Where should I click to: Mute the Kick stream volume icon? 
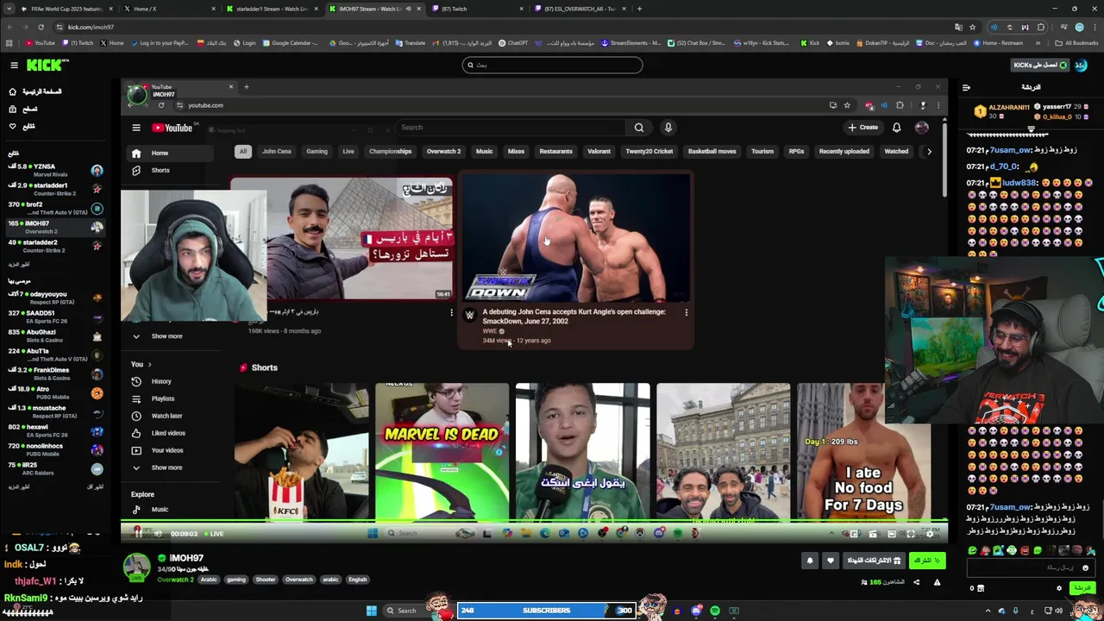pos(157,534)
